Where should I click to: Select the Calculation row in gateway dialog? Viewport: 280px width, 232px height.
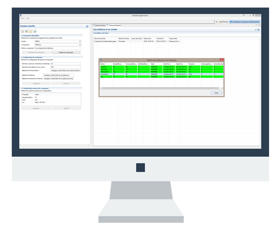[x=162, y=74]
